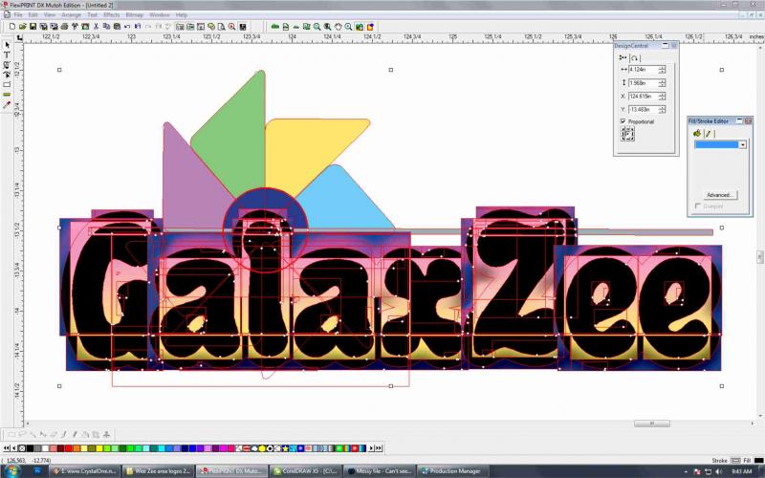The height and width of the screenshot is (478, 765).
Task: Click the height field spinner arrows
Action: tap(662, 83)
